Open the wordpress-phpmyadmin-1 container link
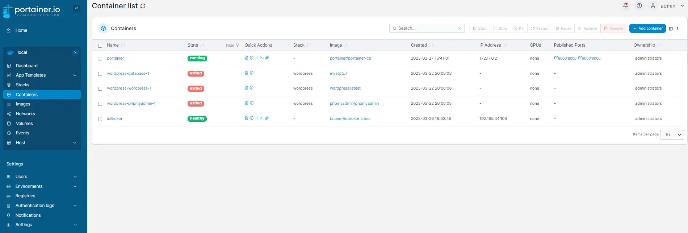Screen dimensions: 688x233 click(131, 103)
